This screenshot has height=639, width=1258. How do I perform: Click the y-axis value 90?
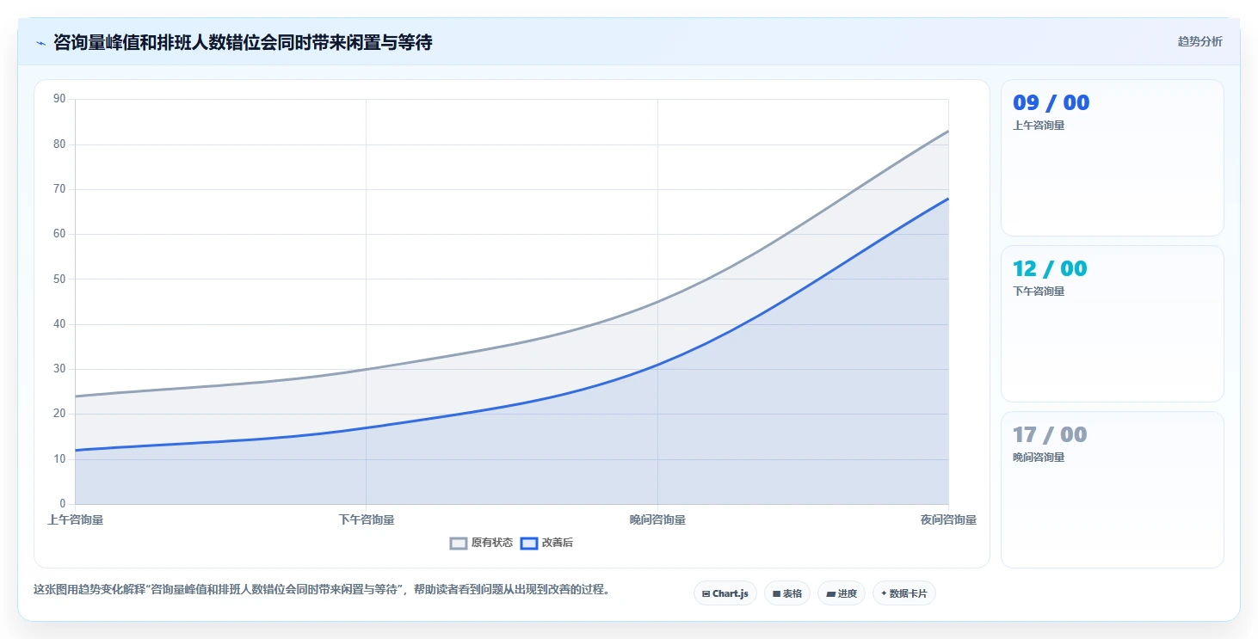(x=59, y=99)
